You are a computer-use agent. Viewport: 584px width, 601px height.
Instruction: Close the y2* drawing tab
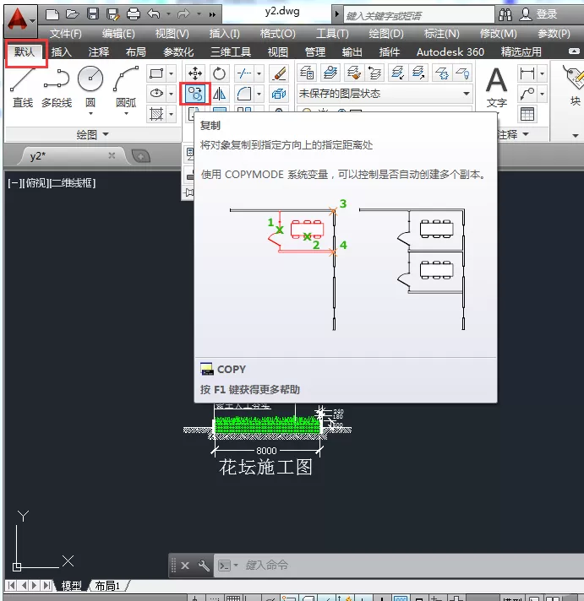[112, 155]
